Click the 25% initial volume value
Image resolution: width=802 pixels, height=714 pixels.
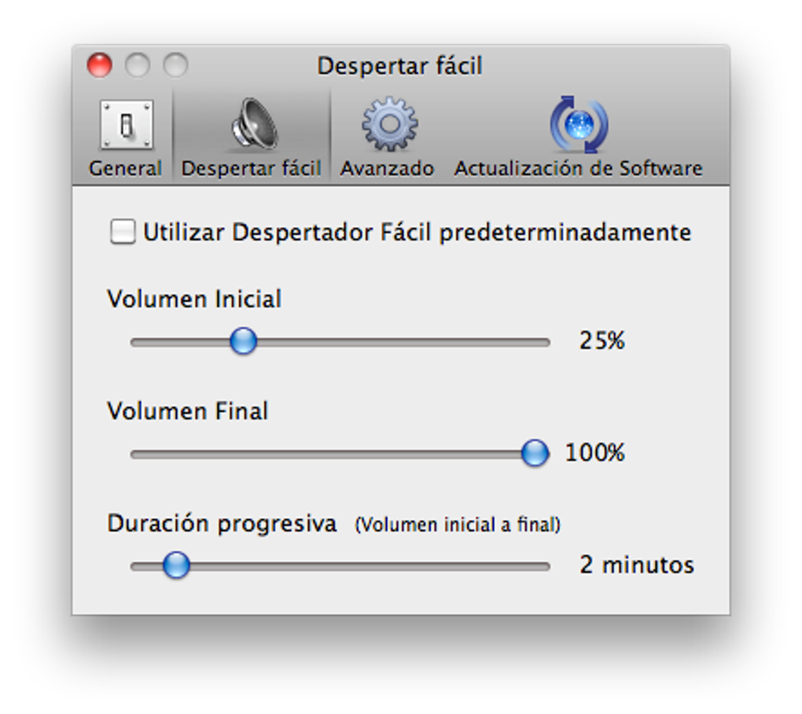tap(602, 341)
